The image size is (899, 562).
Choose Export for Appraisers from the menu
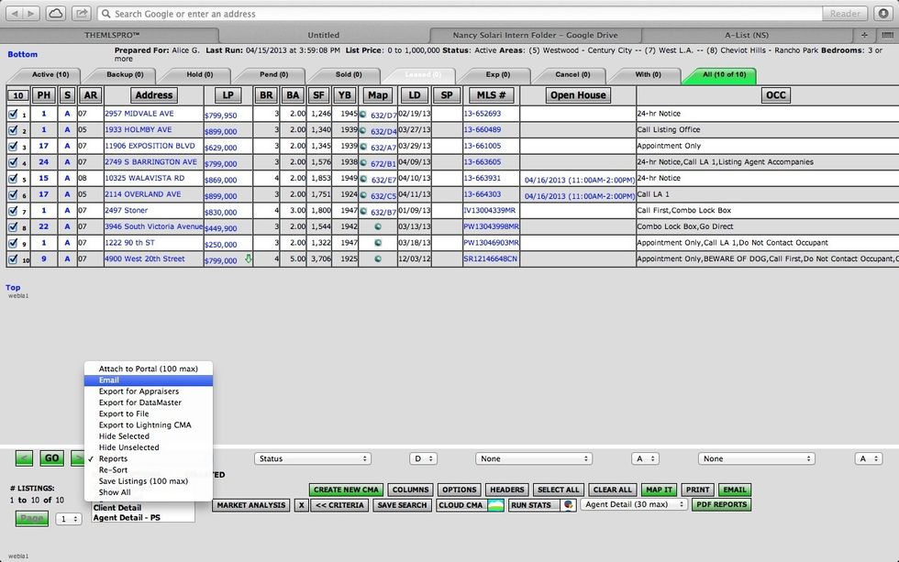tap(149, 391)
